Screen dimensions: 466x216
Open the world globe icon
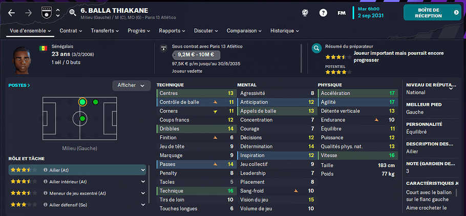tap(306, 13)
